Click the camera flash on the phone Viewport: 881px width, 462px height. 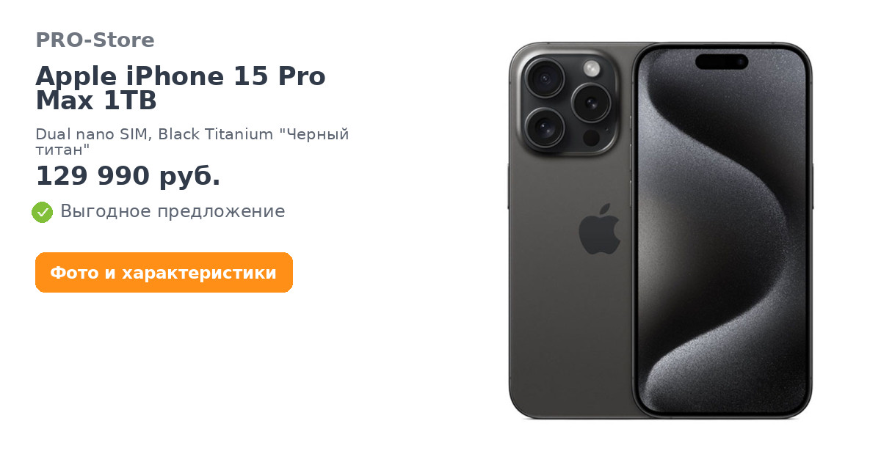tap(592, 69)
